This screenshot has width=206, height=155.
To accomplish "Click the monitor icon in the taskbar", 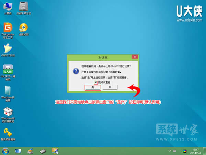I will (18, 151).
